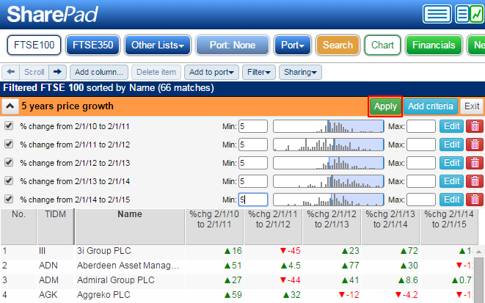Uncheck % change 2/1/12 to 2/1/13 criterion
485x303 pixels.
(9, 162)
